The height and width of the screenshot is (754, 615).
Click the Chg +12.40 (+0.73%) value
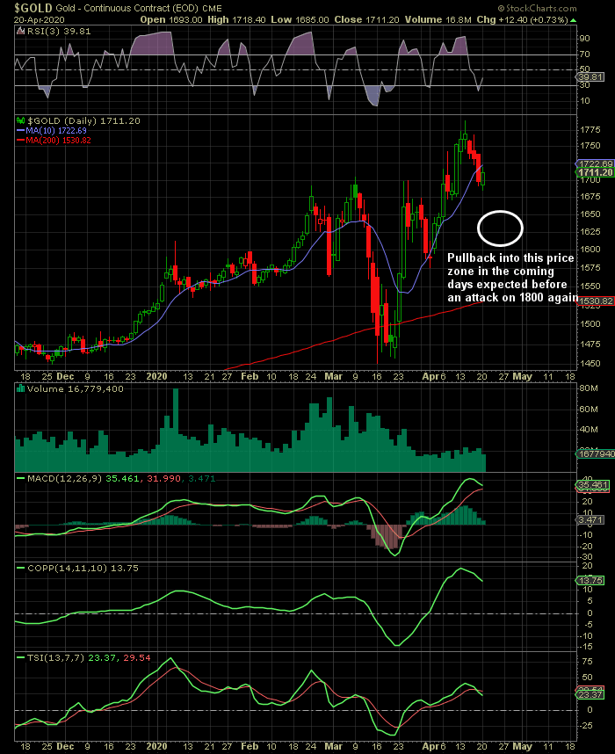pos(522,19)
